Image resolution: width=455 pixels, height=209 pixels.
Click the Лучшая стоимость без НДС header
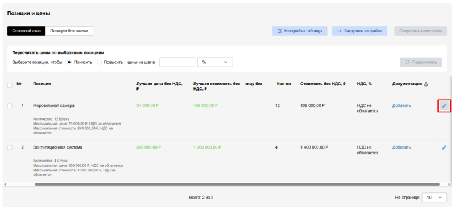point(217,86)
